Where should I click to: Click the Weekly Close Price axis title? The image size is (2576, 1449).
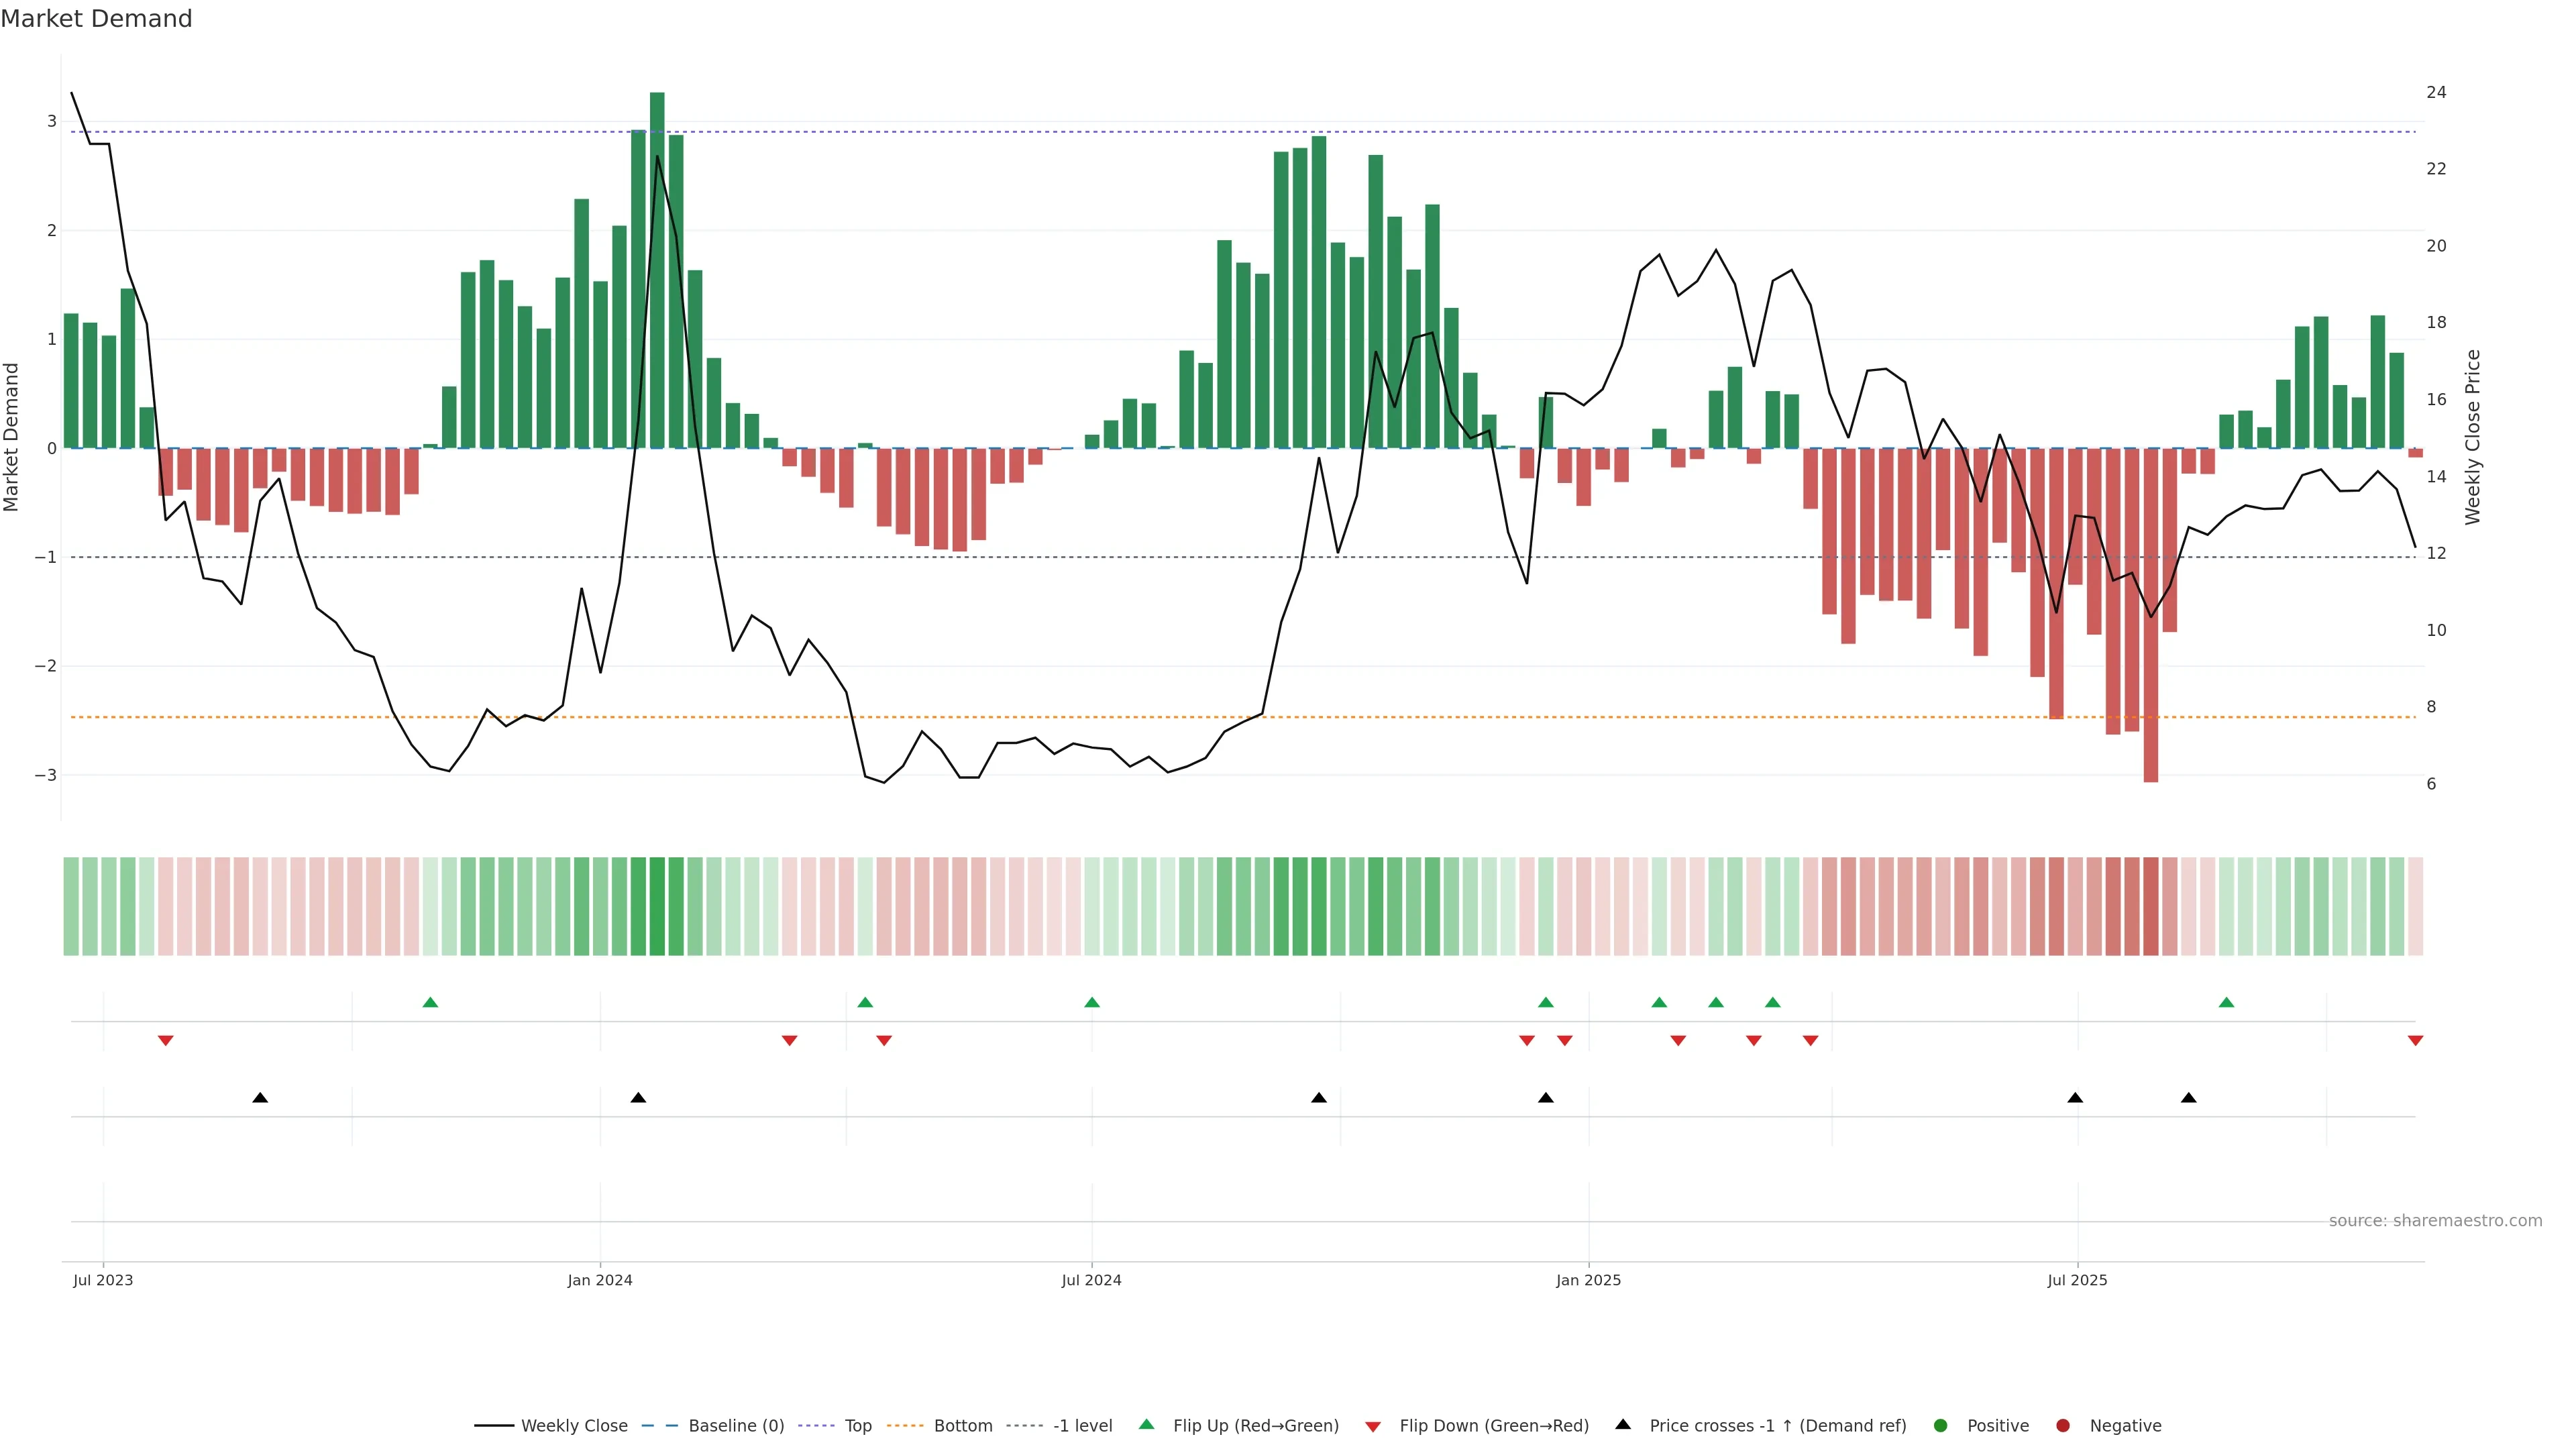point(2472,437)
